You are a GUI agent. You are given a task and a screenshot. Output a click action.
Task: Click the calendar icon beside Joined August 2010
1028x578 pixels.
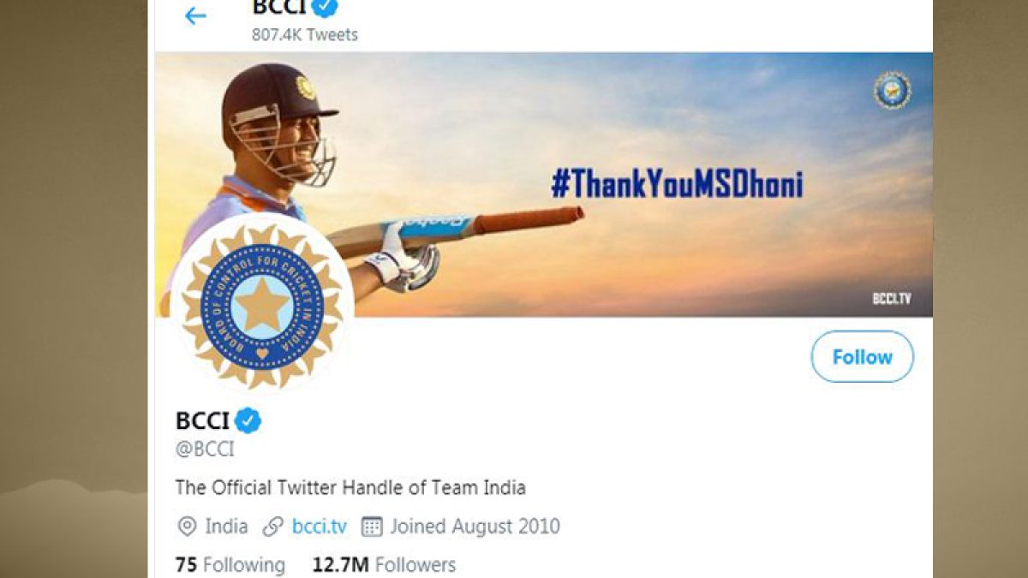pyautogui.click(x=371, y=526)
